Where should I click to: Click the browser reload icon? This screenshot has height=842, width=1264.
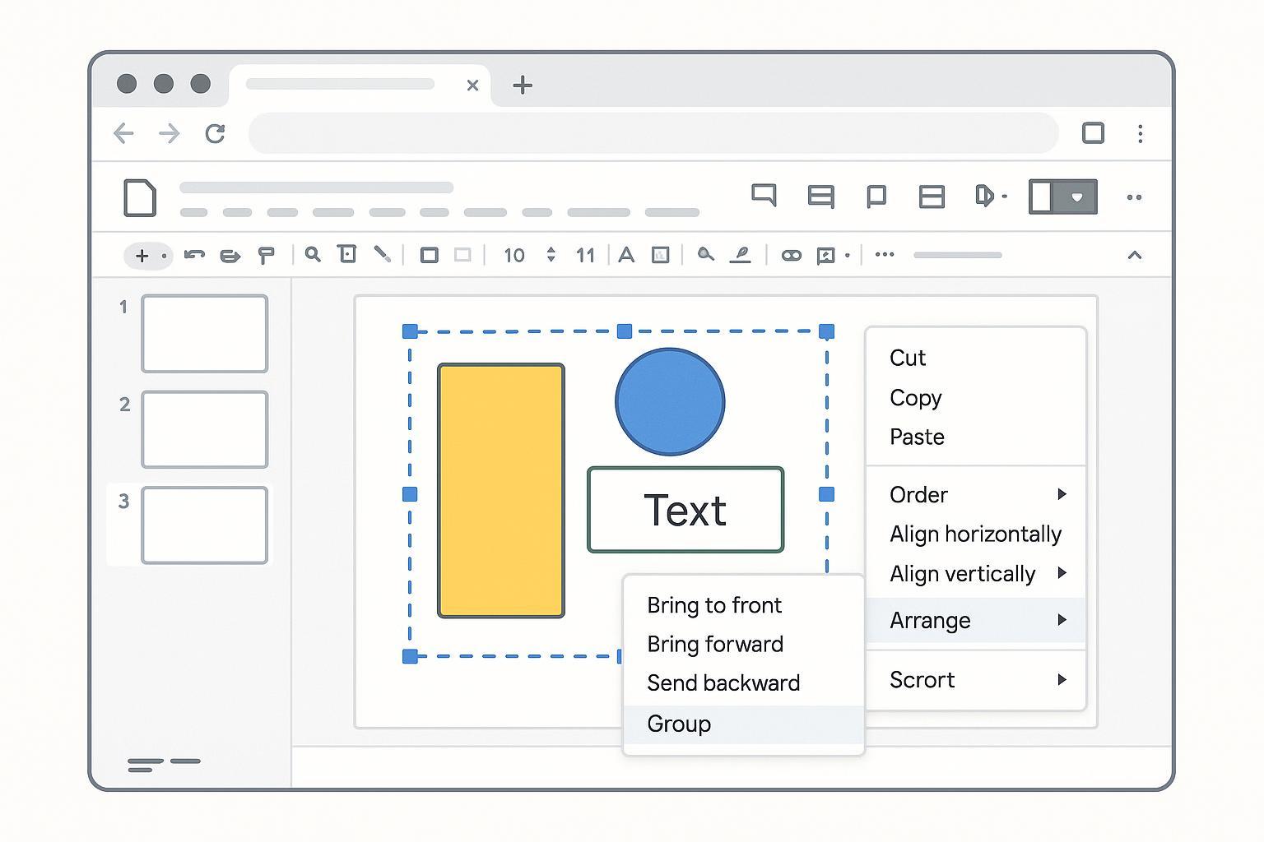point(216,133)
